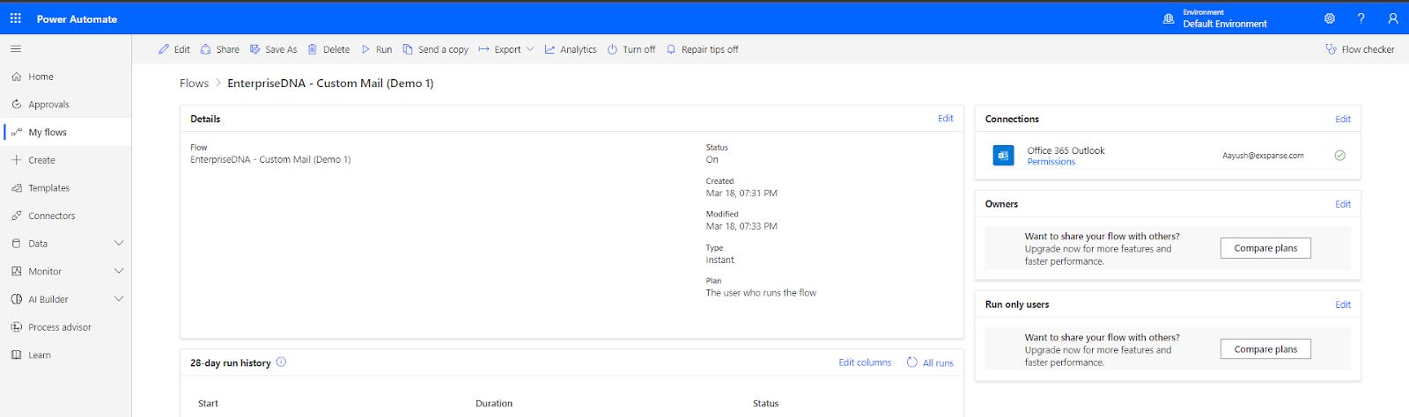This screenshot has height=417, width=1409.
Task: Open Learn in sidebar
Action: click(x=65, y=355)
